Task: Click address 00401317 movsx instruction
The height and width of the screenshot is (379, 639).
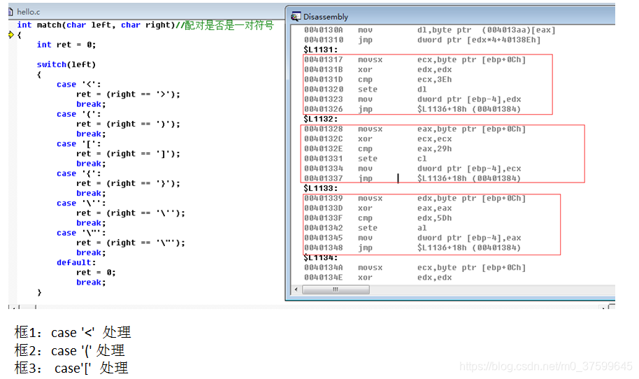Action: 415,59
